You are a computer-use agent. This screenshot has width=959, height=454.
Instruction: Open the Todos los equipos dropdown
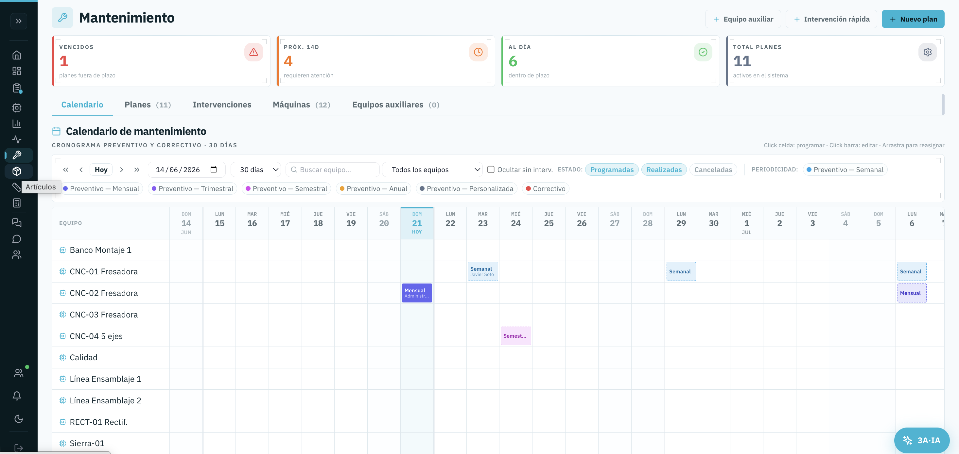point(432,170)
